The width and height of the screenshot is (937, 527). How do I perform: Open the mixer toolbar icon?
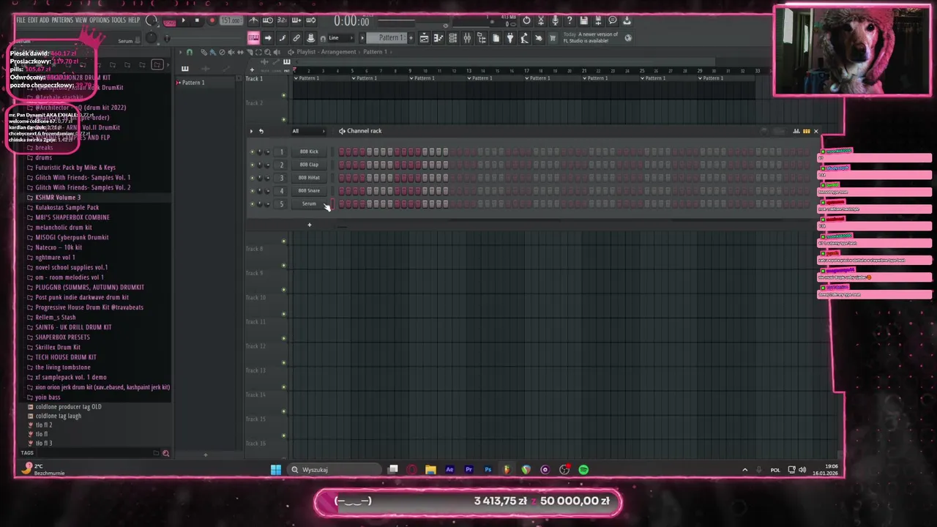[467, 38]
